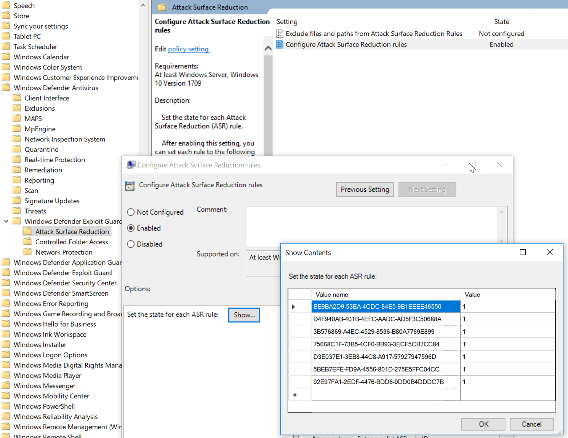The image size is (568, 438).
Task: Click the Quarantine folder icon
Action: coord(17,149)
